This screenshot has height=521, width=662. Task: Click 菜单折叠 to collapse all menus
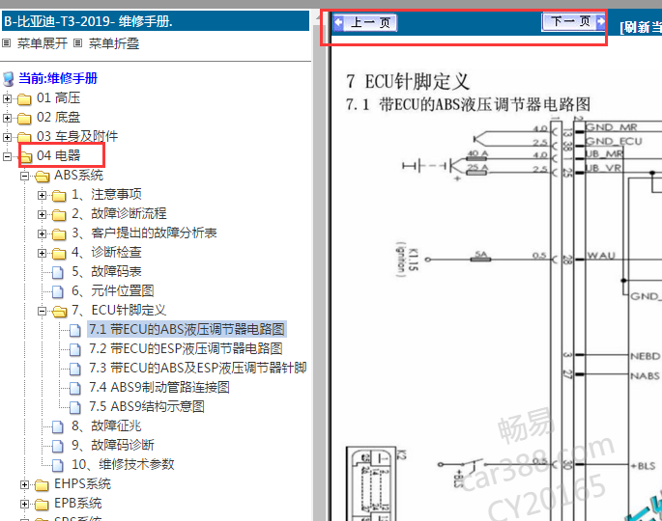(x=114, y=43)
